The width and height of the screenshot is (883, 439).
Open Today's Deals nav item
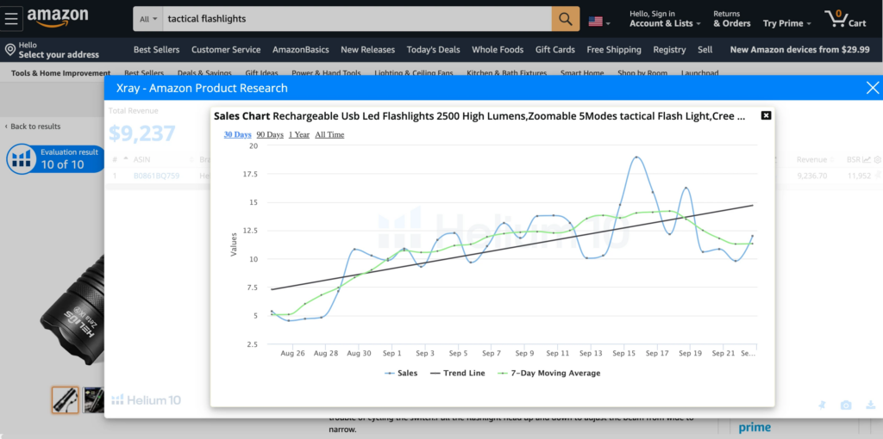[433, 49]
